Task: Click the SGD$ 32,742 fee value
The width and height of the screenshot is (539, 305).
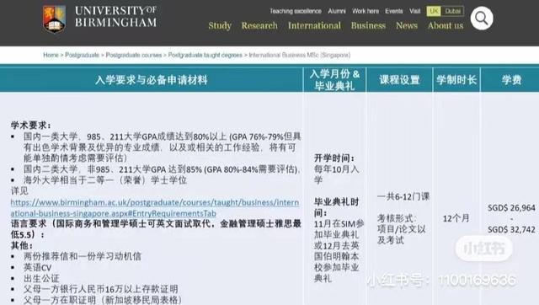Action: pos(511,229)
